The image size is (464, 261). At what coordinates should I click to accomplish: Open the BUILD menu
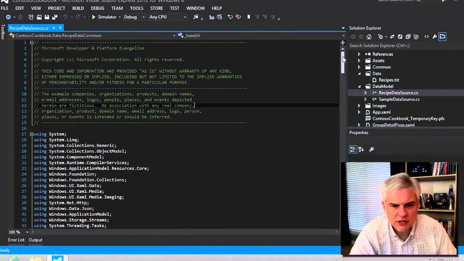tap(78, 8)
